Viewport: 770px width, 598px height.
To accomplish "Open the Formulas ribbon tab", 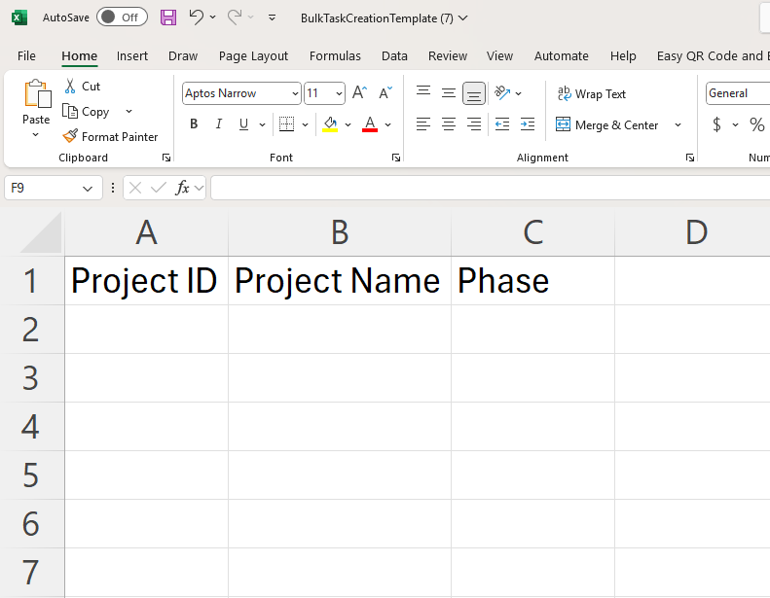I will coord(335,55).
